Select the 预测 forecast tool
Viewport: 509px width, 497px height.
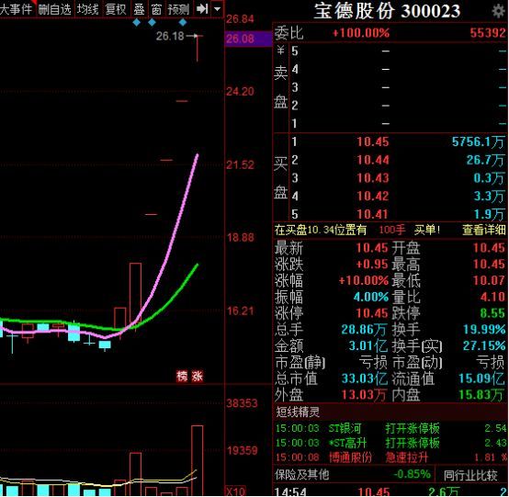coord(178,9)
